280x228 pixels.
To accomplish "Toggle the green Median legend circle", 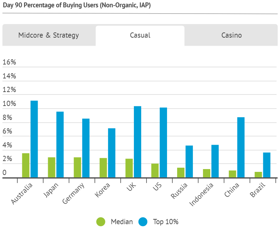I will [x=101, y=222].
